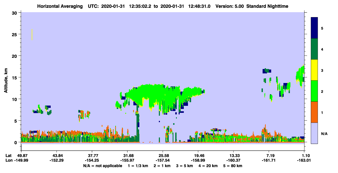Click latitude value 37.77

pyautogui.click(x=92, y=156)
